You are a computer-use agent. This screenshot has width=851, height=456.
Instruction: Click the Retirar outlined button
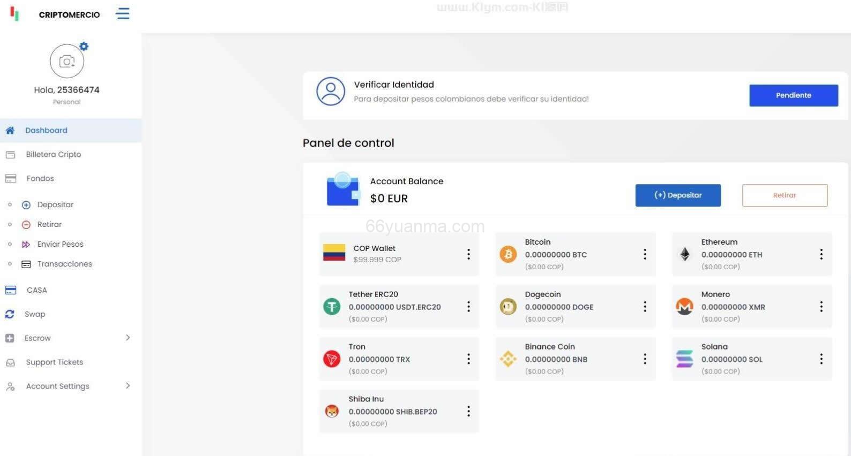(785, 195)
